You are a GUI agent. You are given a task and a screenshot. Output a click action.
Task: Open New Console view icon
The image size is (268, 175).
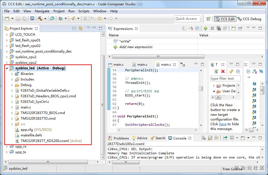point(243,138)
